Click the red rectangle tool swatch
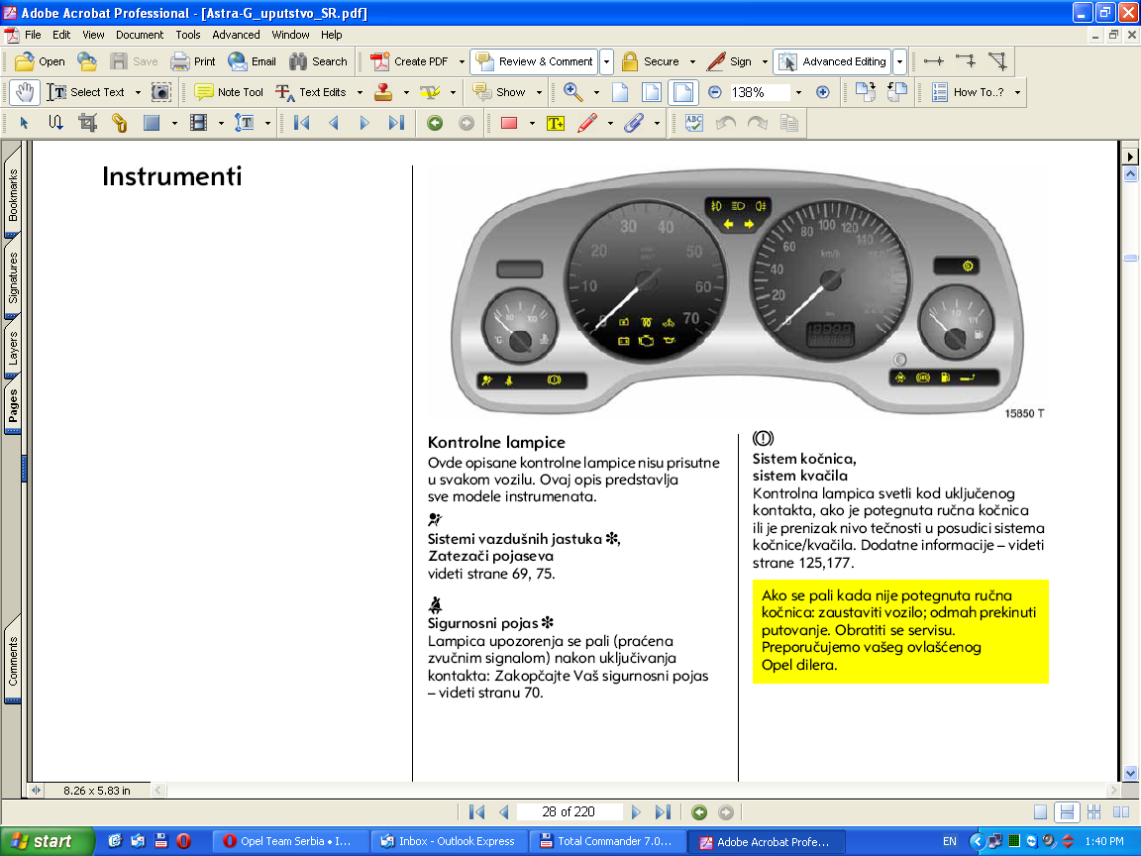The height and width of the screenshot is (856, 1141). click(509, 123)
